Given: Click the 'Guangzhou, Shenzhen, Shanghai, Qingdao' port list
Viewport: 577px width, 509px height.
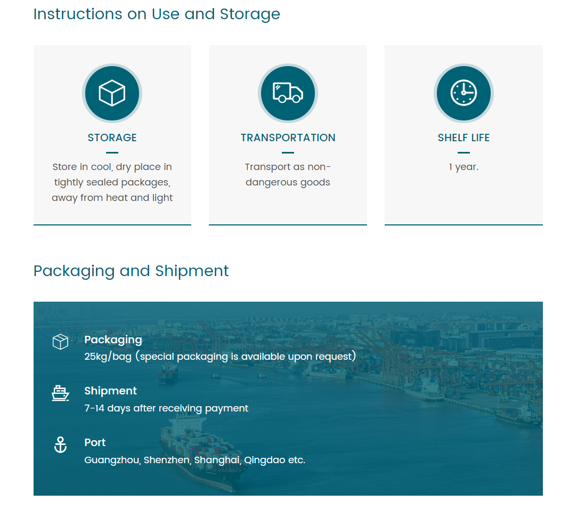Looking at the screenshot, I should (194, 460).
